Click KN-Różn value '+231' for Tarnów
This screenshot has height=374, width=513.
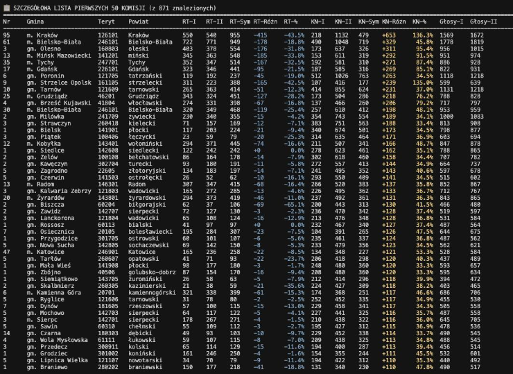[389, 90]
